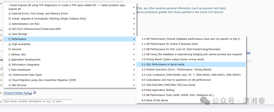Choose 3.0 Lock Contention option

191,75
